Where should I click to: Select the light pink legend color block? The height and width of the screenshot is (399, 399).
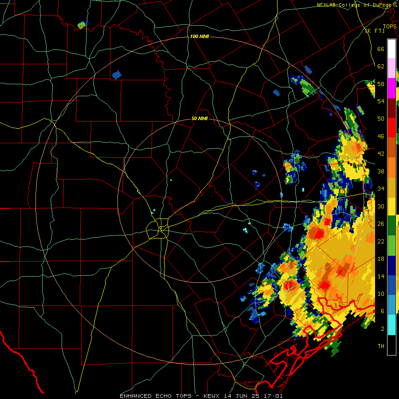[x=391, y=68]
